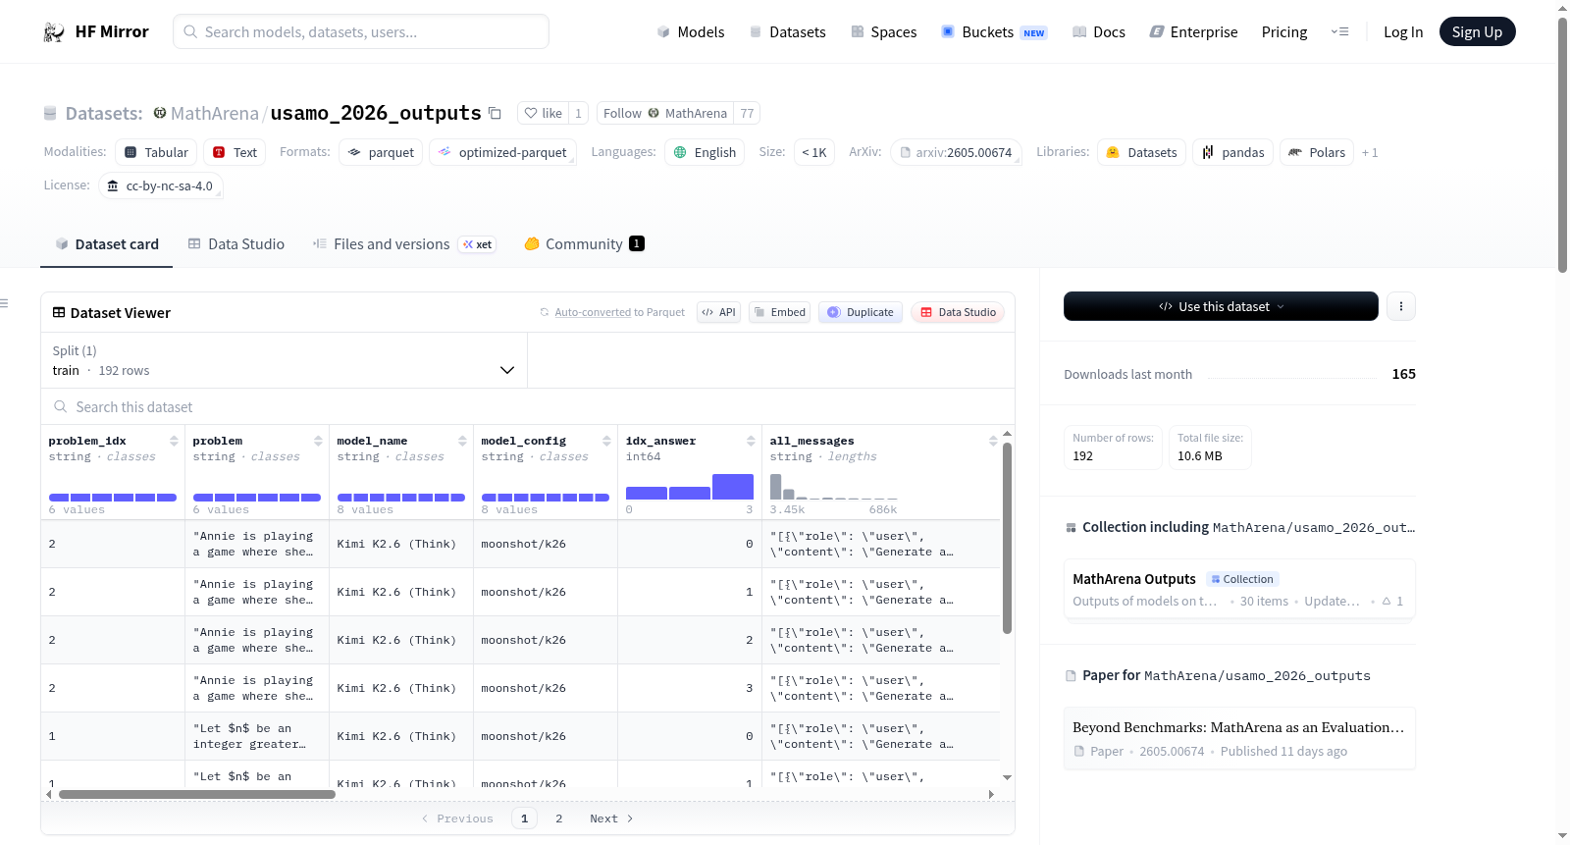Click the Sign Up button

click(x=1477, y=31)
